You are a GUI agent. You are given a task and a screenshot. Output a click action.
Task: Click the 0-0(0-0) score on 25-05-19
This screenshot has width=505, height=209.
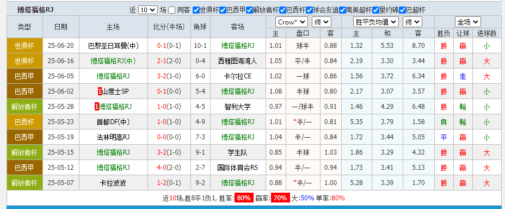coord(169,137)
